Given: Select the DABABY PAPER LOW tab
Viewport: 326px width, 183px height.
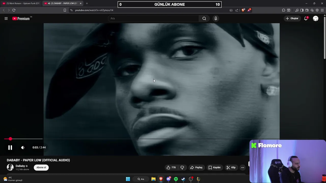Looking at the screenshot, I should (62, 3).
